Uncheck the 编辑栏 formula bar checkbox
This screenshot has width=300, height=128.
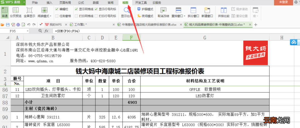(x=57, y=9)
